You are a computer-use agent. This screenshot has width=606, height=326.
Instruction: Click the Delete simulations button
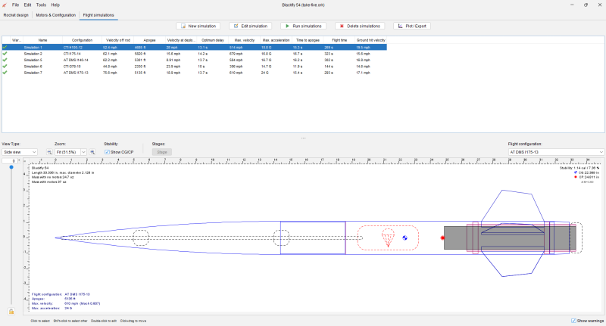click(x=360, y=26)
